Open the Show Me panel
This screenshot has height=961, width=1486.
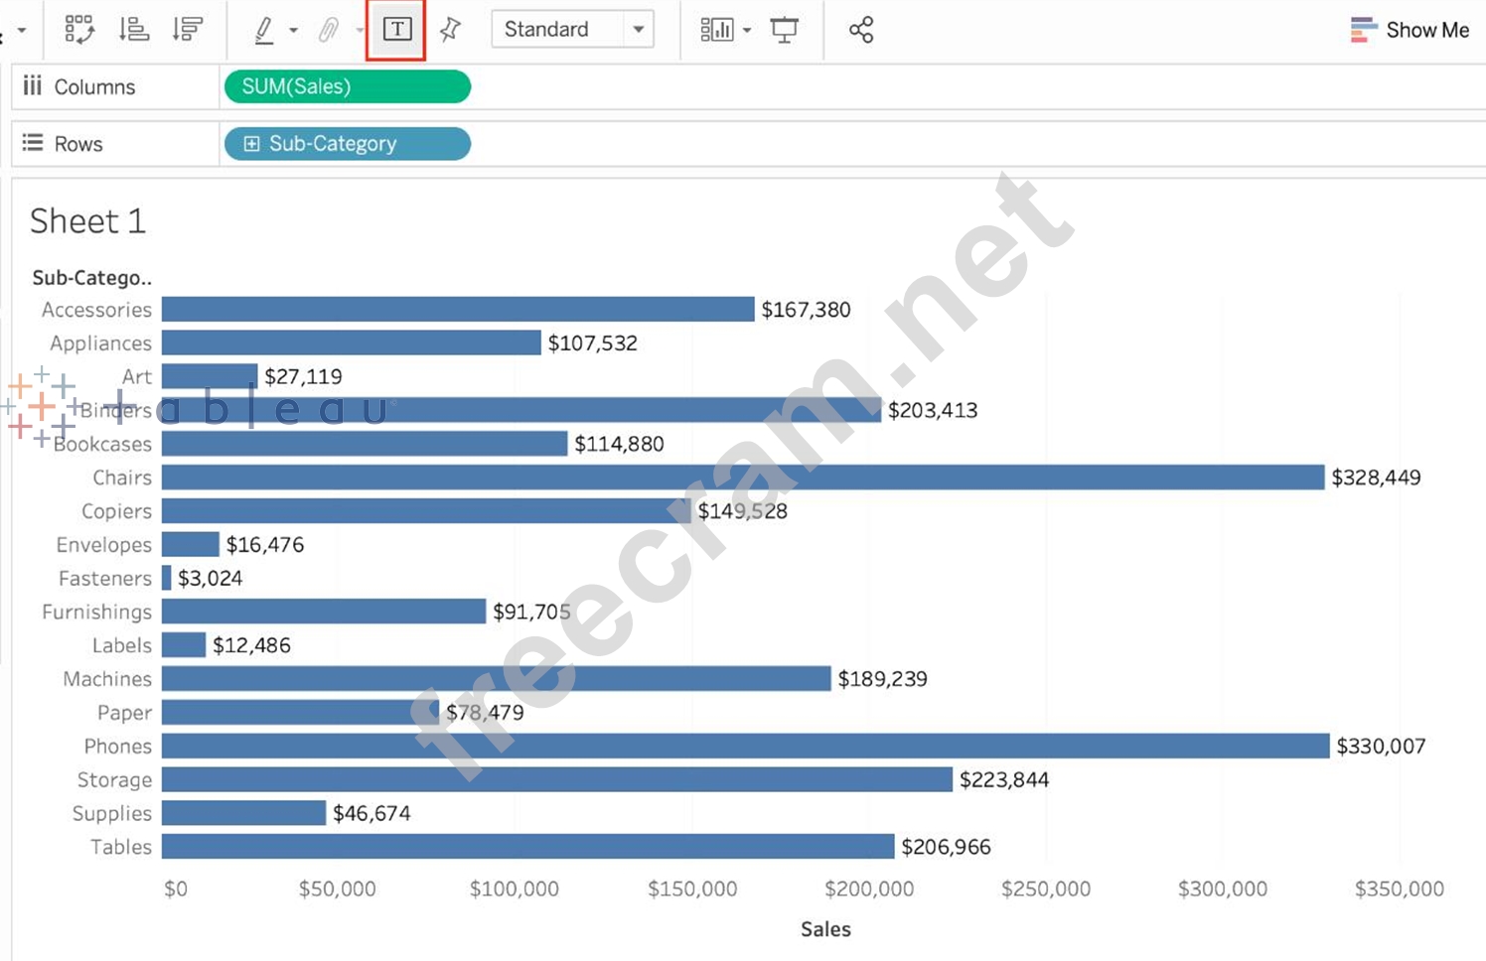1410,30
